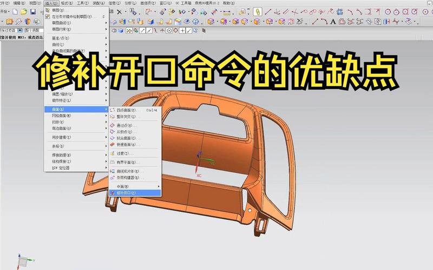Open the 文件 File menu
Image resolution: width=433 pixels, height=270 pixels.
coord(4,3)
